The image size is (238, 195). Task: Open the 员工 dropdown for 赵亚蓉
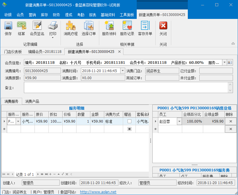179,121
